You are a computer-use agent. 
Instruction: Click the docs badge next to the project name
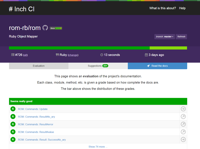tap(56, 28)
